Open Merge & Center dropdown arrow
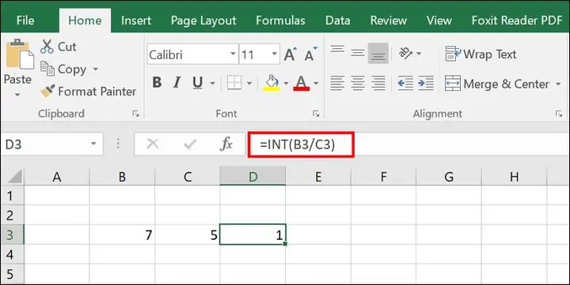 pyautogui.click(x=558, y=84)
